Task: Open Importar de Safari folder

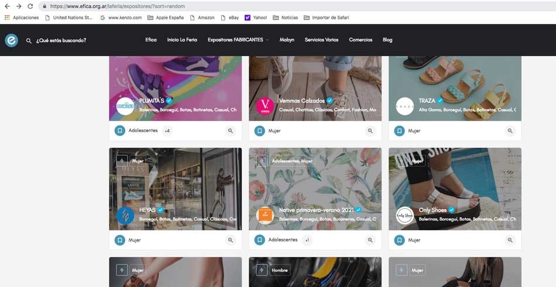Action: click(x=326, y=18)
